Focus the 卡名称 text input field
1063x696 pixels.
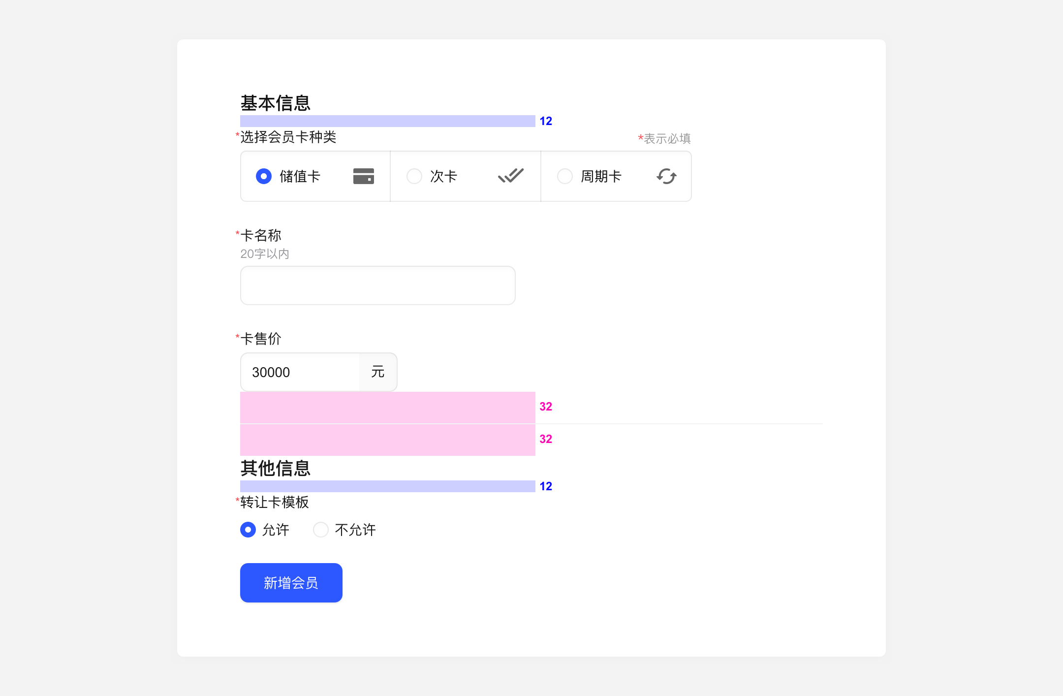tap(377, 285)
